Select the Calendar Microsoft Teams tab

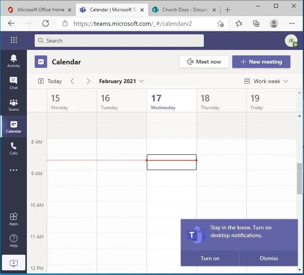[x=112, y=10]
